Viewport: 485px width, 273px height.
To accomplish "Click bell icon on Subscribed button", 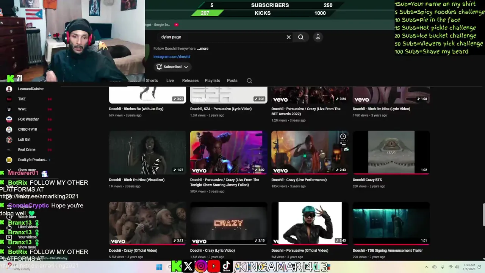I will [159, 67].
